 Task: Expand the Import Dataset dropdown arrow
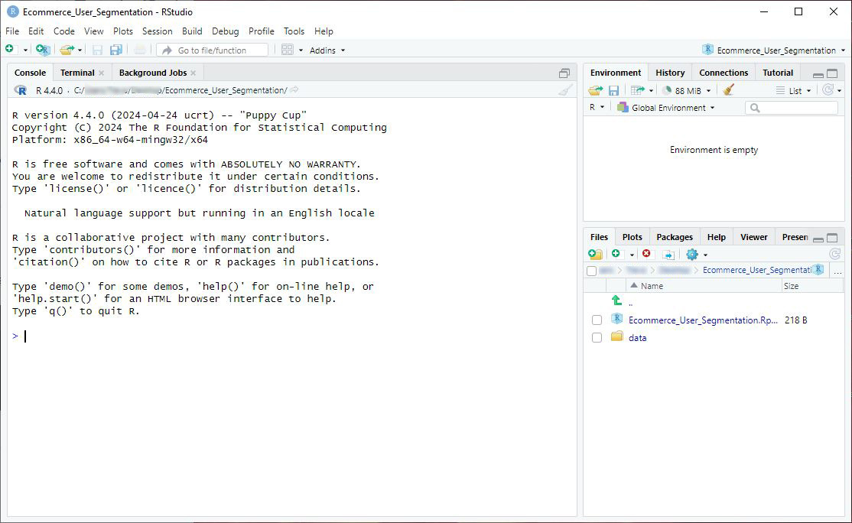651,91
